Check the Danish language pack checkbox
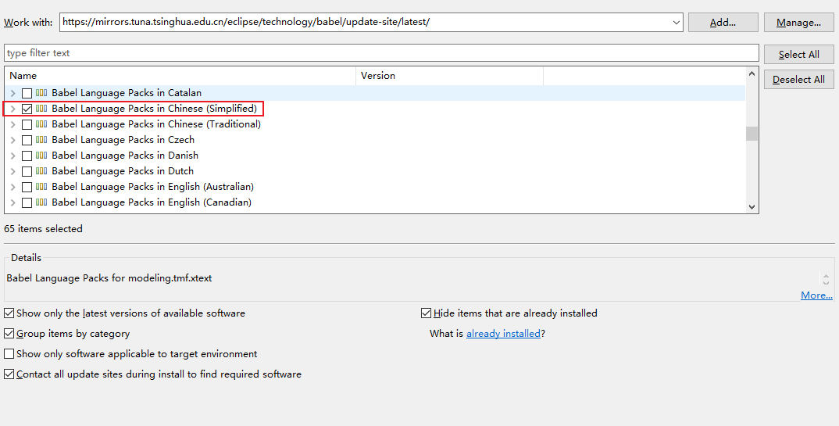The width and height of the screenshot is (839, 426). click(x=27, y=156)
